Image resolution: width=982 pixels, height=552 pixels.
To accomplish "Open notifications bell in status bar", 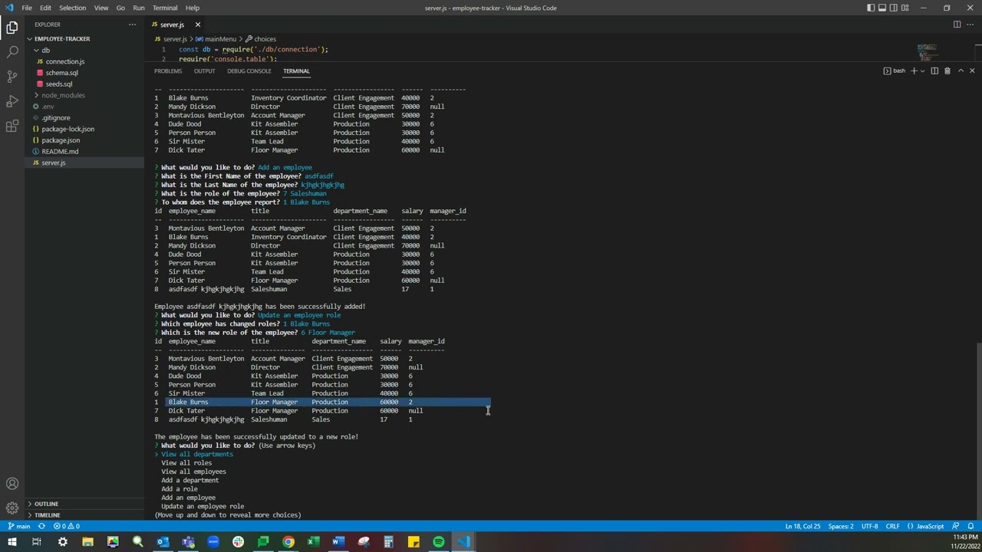I will coord(970,526).
